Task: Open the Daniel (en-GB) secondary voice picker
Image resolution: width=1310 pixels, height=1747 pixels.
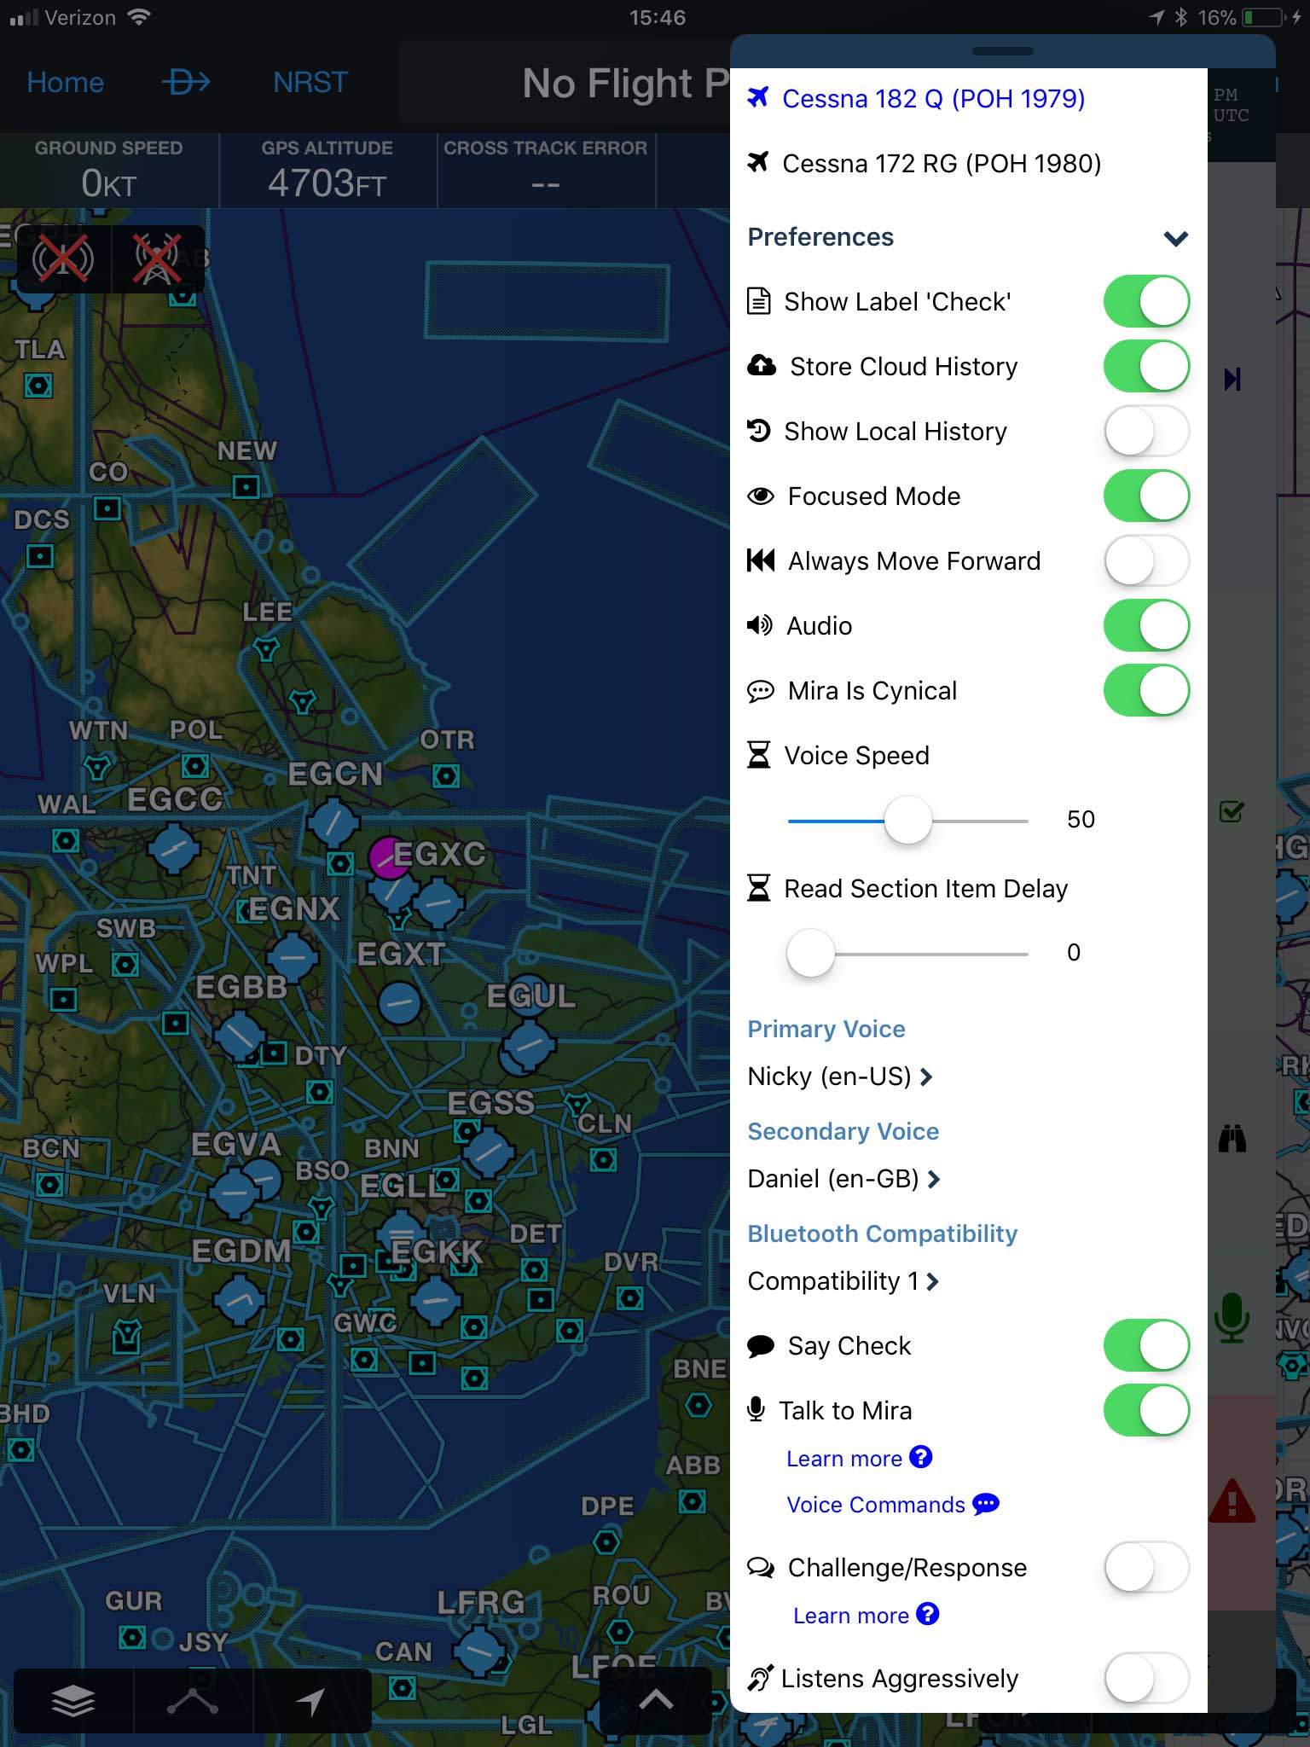Action: (x=843, y=1179)
